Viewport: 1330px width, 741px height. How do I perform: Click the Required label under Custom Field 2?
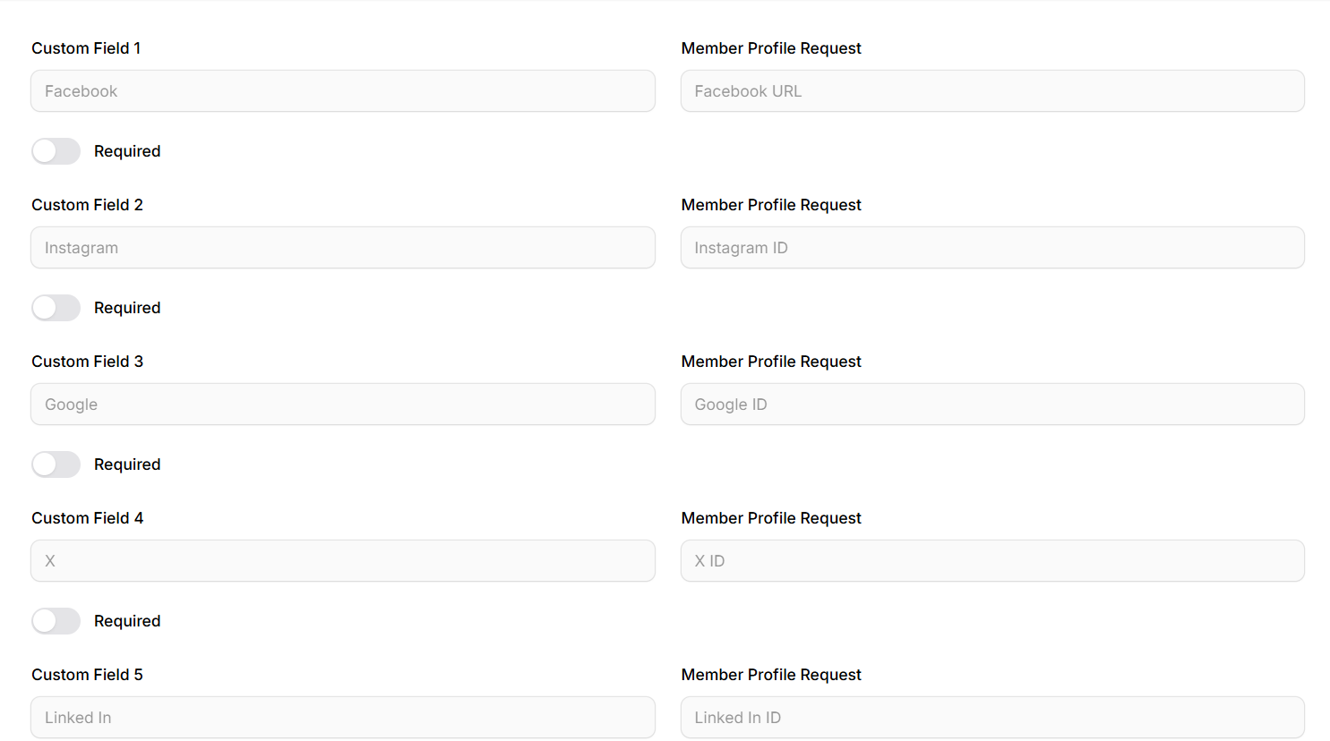click(127, 308)
